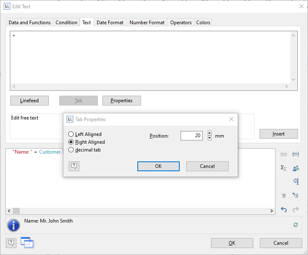The height and width of the screenshot is (255, 308).
Task: Click the formula editor horizontal scrollbar
Action: (x=140, y=211)
